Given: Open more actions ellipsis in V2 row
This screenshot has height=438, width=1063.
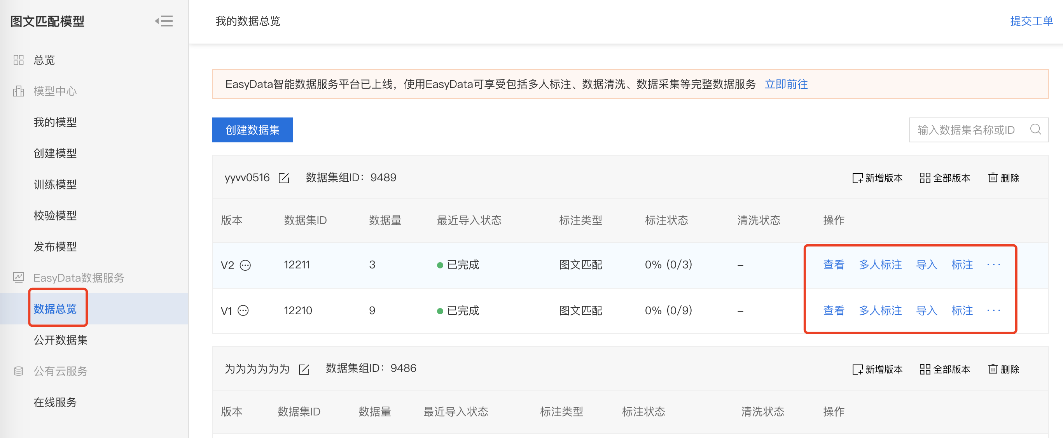Looking at the screenshot, I should (994, 265).
